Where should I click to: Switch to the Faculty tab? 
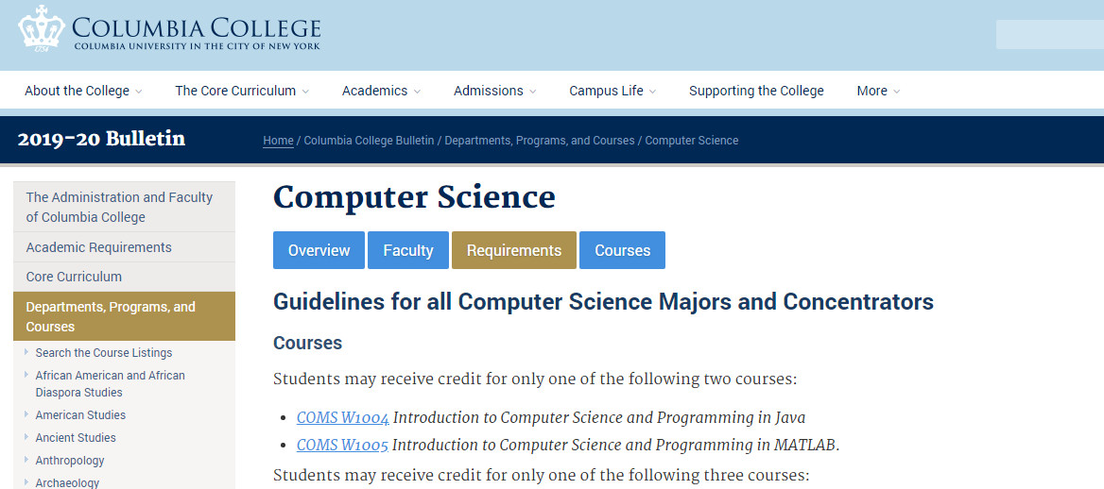click(x=408, y=250)
